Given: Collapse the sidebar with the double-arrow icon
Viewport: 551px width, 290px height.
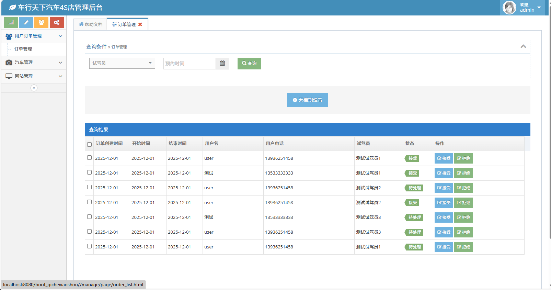Looking at the screenshot, I should (x=34, y=88).
